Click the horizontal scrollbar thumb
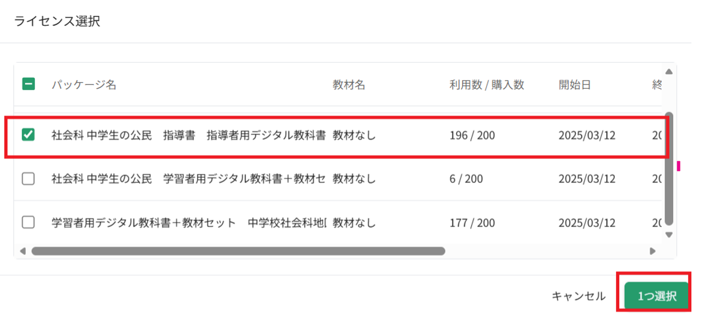The height and width of the screenshot is (319, 704). (x=238, y=251)
